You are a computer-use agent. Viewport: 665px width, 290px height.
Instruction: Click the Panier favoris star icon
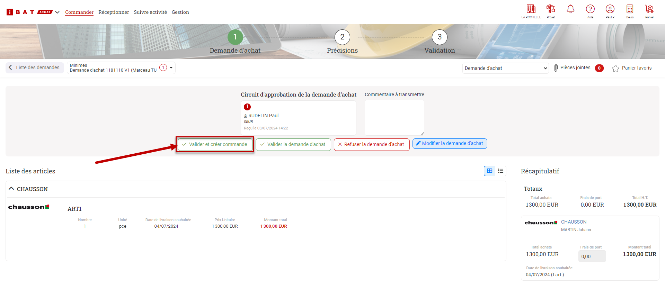[x=615, y=68]
